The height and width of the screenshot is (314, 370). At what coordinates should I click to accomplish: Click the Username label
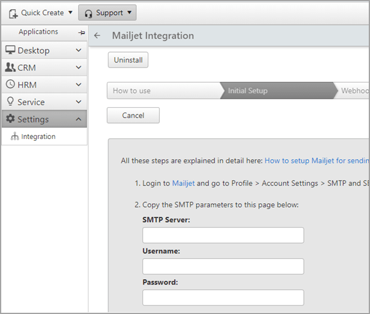[x=161, y=251]
